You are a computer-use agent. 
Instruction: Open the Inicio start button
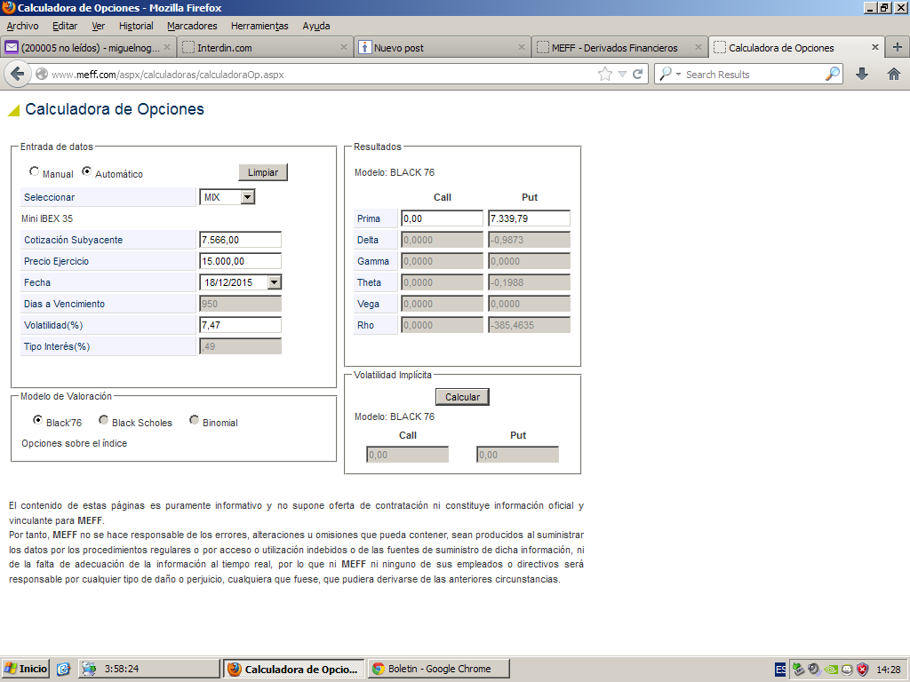(26, 669)
